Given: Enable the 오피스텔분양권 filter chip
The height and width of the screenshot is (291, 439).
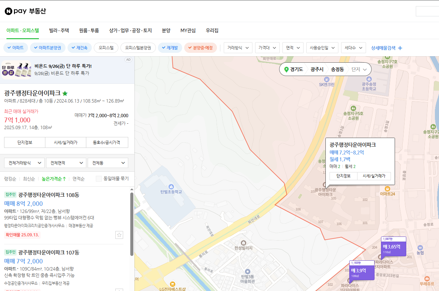Looking at the screenshot, I should click(138, 48).
